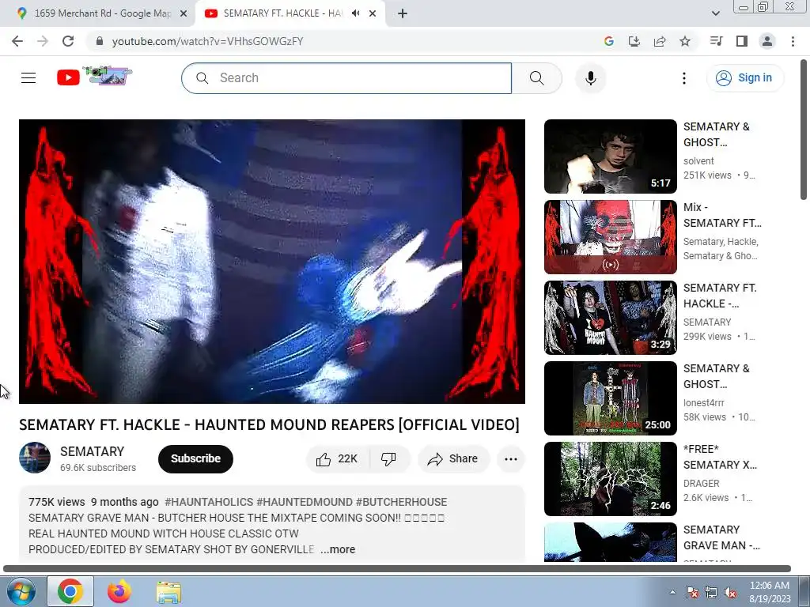Open a new browser tab
This screenshot has height=607, width=810.
pyautogui.click(x=403, y=14)
